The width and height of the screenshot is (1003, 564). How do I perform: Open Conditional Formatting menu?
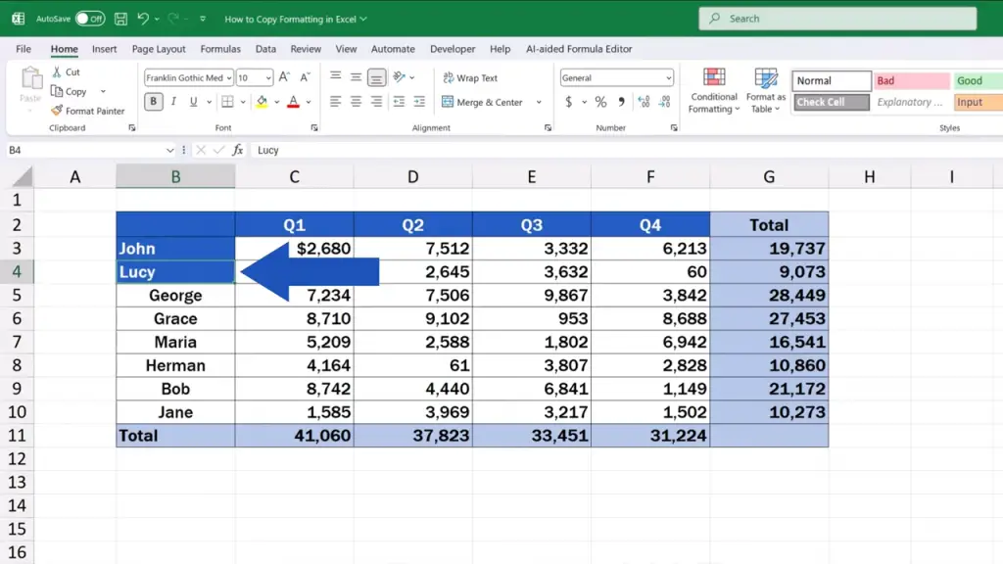coord(713,91)
